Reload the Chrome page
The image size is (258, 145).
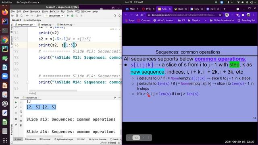pos(137,15)
